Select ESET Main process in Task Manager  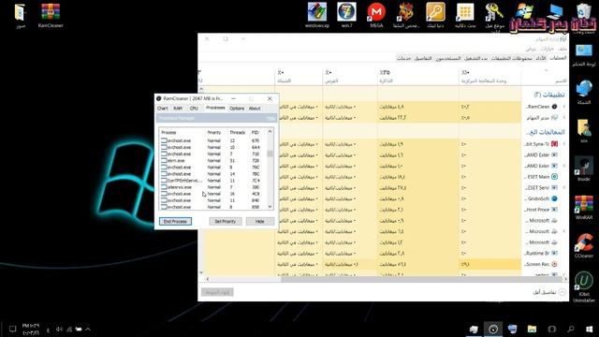tap(543, 177)
